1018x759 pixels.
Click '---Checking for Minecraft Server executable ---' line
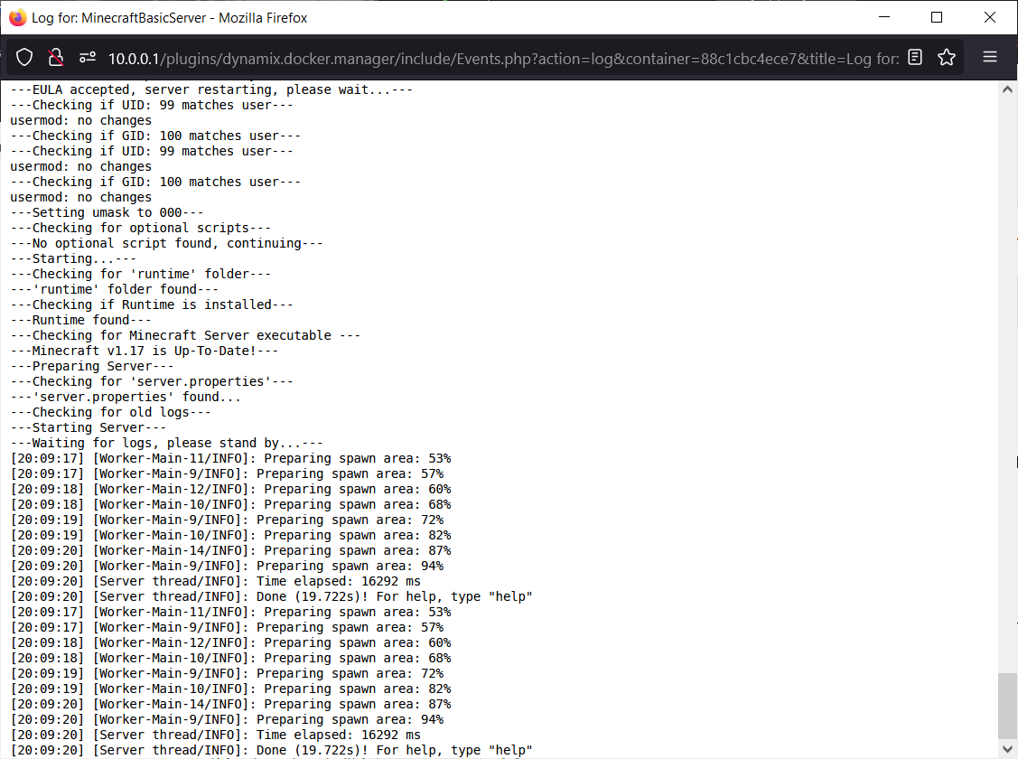[x=186, y=335]
